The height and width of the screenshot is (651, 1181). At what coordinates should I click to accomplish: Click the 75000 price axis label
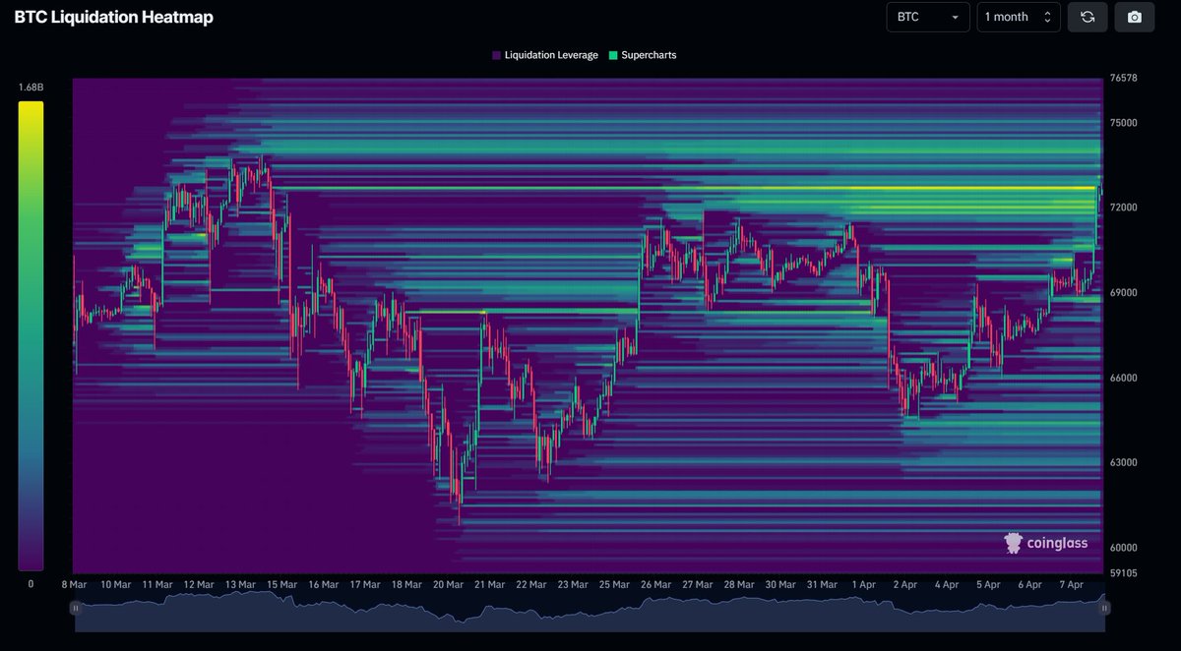1123,123
